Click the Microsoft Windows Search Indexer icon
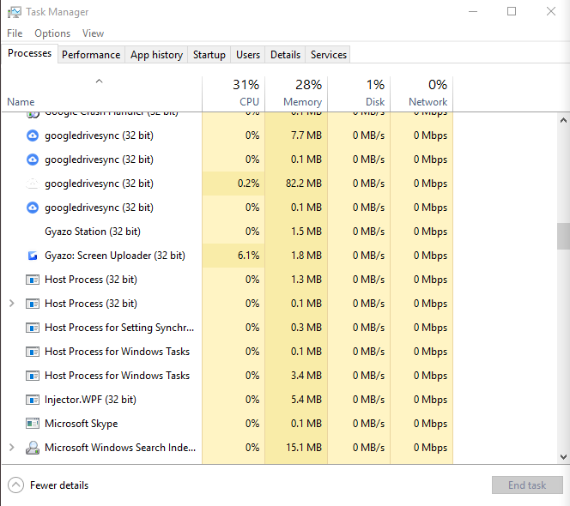This screenshot has width=570, height=506. tap(33, 448)
